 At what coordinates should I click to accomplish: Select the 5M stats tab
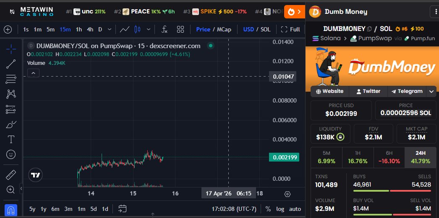tap(327, 158)
